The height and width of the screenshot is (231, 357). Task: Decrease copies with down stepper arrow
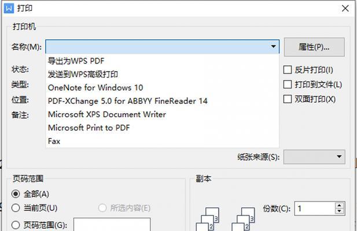[x=339, y=211]
